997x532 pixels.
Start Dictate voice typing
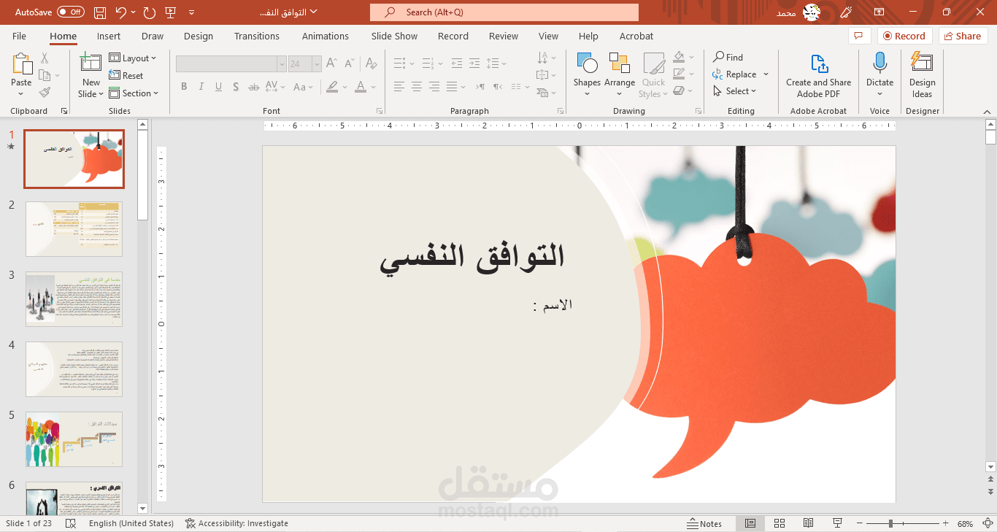[x=879, y=69]
